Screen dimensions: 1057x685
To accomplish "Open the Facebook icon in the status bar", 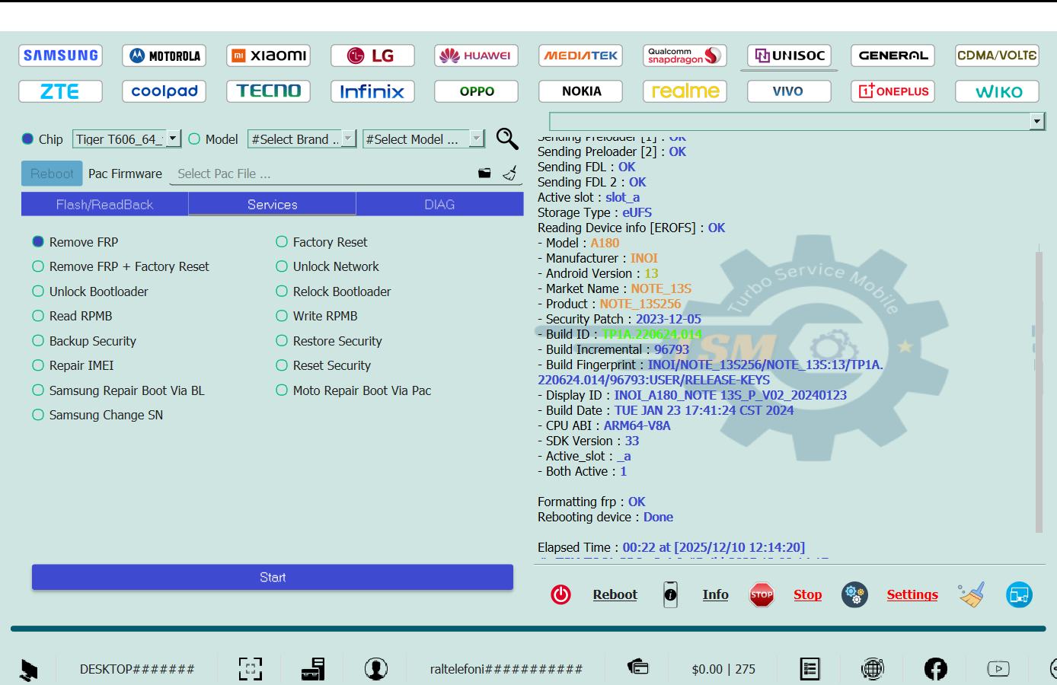I will [935, 669].
